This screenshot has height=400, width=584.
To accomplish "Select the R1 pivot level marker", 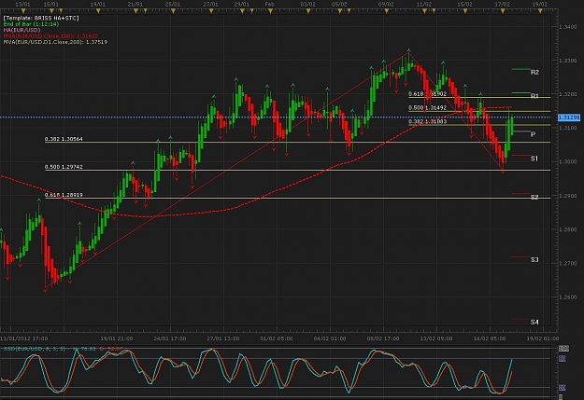I will click(534, 96).
